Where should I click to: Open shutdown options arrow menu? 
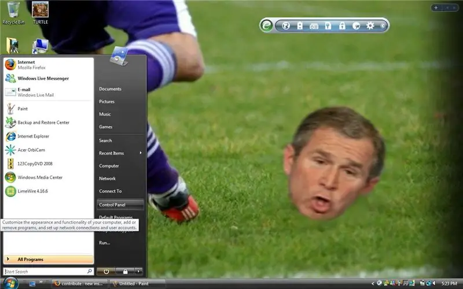138,271
